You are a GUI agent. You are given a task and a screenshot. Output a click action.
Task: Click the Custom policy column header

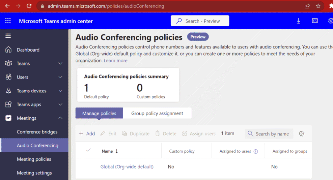[182, 151]
